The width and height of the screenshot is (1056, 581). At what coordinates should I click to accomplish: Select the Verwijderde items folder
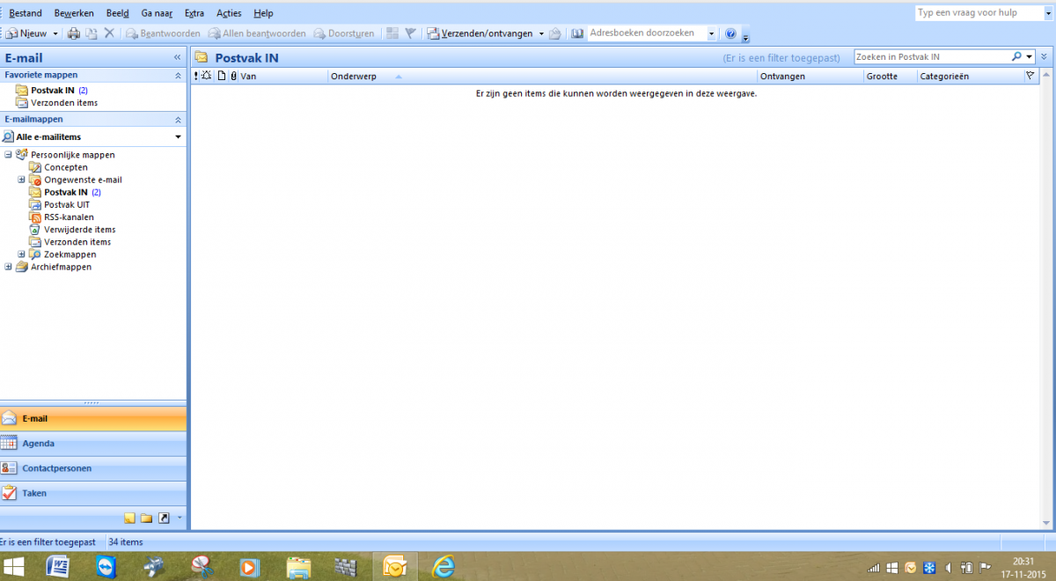80,230
